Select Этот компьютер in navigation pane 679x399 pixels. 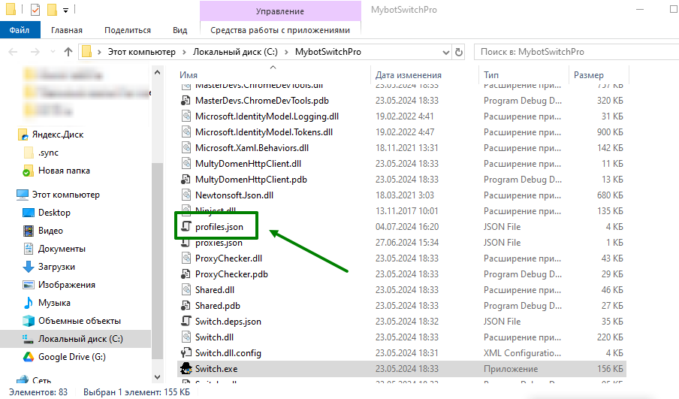66,195
